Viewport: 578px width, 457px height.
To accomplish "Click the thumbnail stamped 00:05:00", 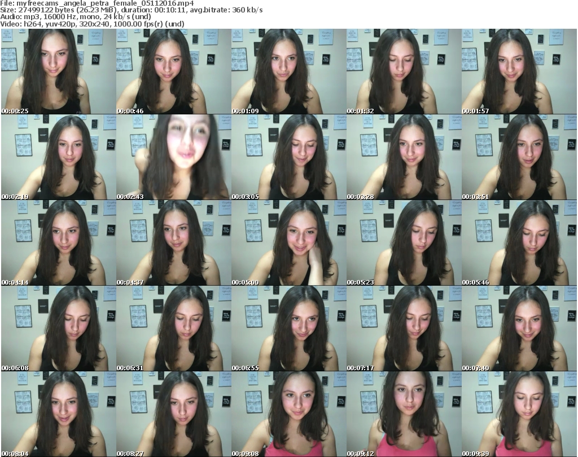I will pos(288,243).
